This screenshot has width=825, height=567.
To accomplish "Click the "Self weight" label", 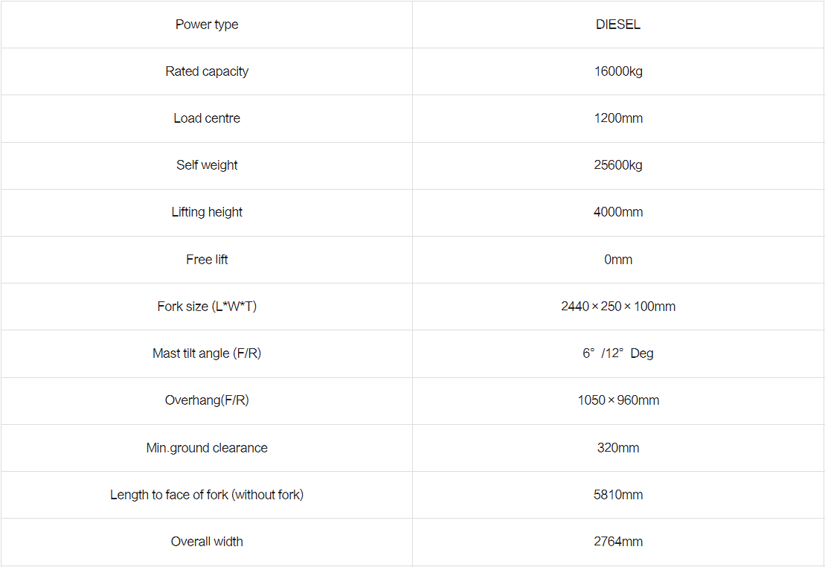I will tap(207, 165).
